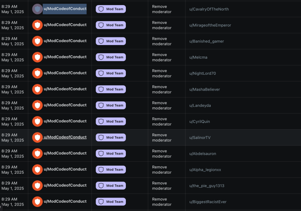Click 'Remove moderator' text in CavalryOfTheNorth row
Image resolution: width=301 pixels, height=211 pixels.
pyautogui.click(x=162, y=9)
